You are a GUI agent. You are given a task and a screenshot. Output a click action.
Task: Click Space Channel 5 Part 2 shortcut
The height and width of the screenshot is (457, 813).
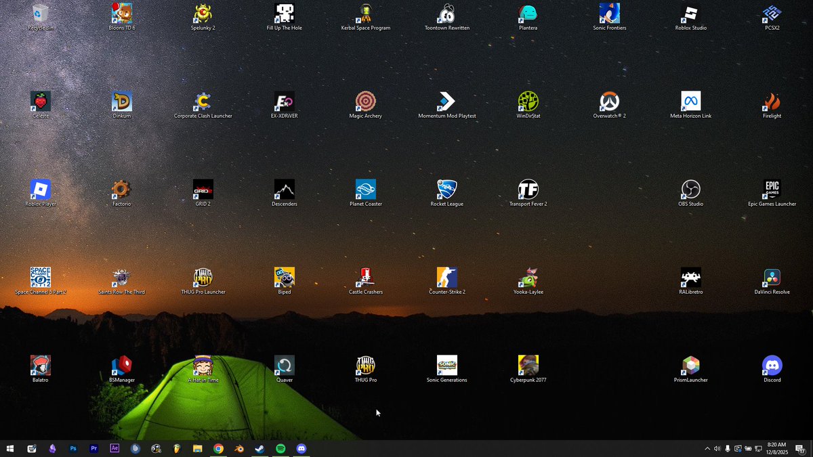tap(41, 281)
